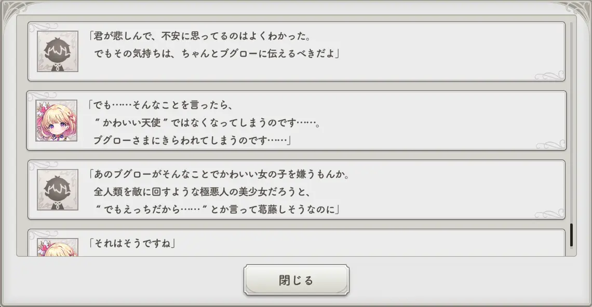Select the line ブグローさまにきらわれてしまうのです
Image resolution: width=592 pixels, height=307 pixels.
click(192, 141)
